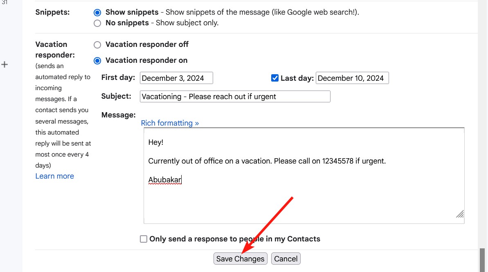Viewport: 488px width, 272px height.
Task: Select the Show snippets radio button
Action: click(x=97, y=12)
